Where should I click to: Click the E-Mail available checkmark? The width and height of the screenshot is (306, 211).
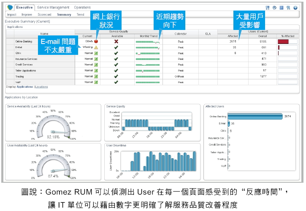click(x=116, y=48)
